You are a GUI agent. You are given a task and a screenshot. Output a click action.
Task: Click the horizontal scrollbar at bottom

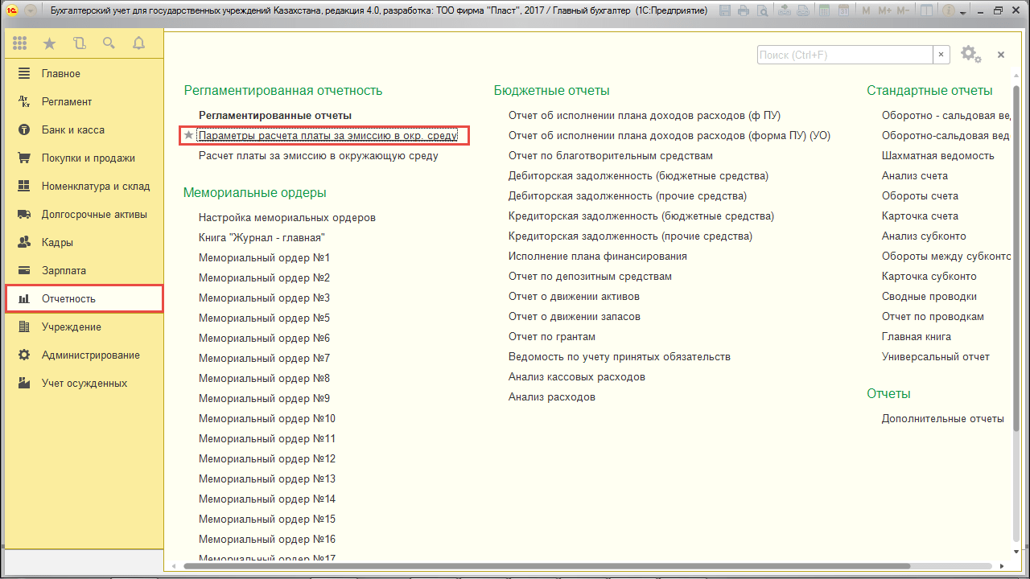(x=547, y=565)
